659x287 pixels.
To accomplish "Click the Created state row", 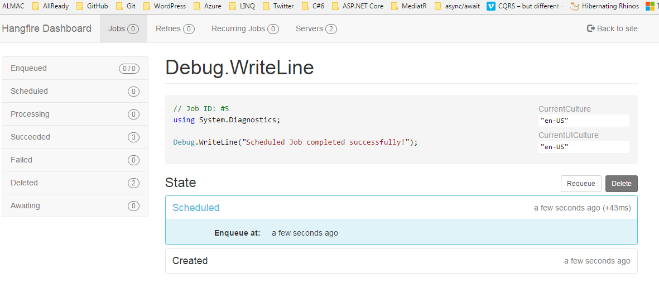I will pos(401,261).
